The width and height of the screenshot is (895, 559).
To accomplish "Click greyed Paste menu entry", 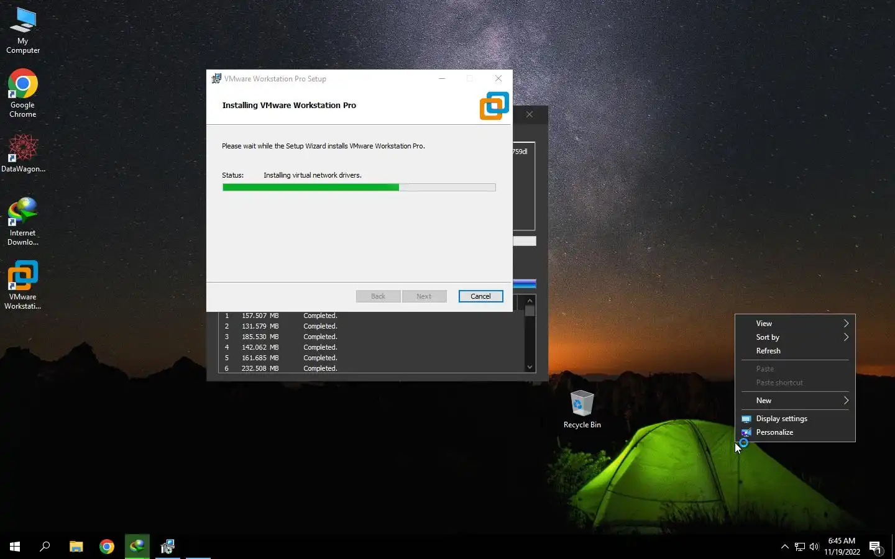I will [x=795, y=369].
